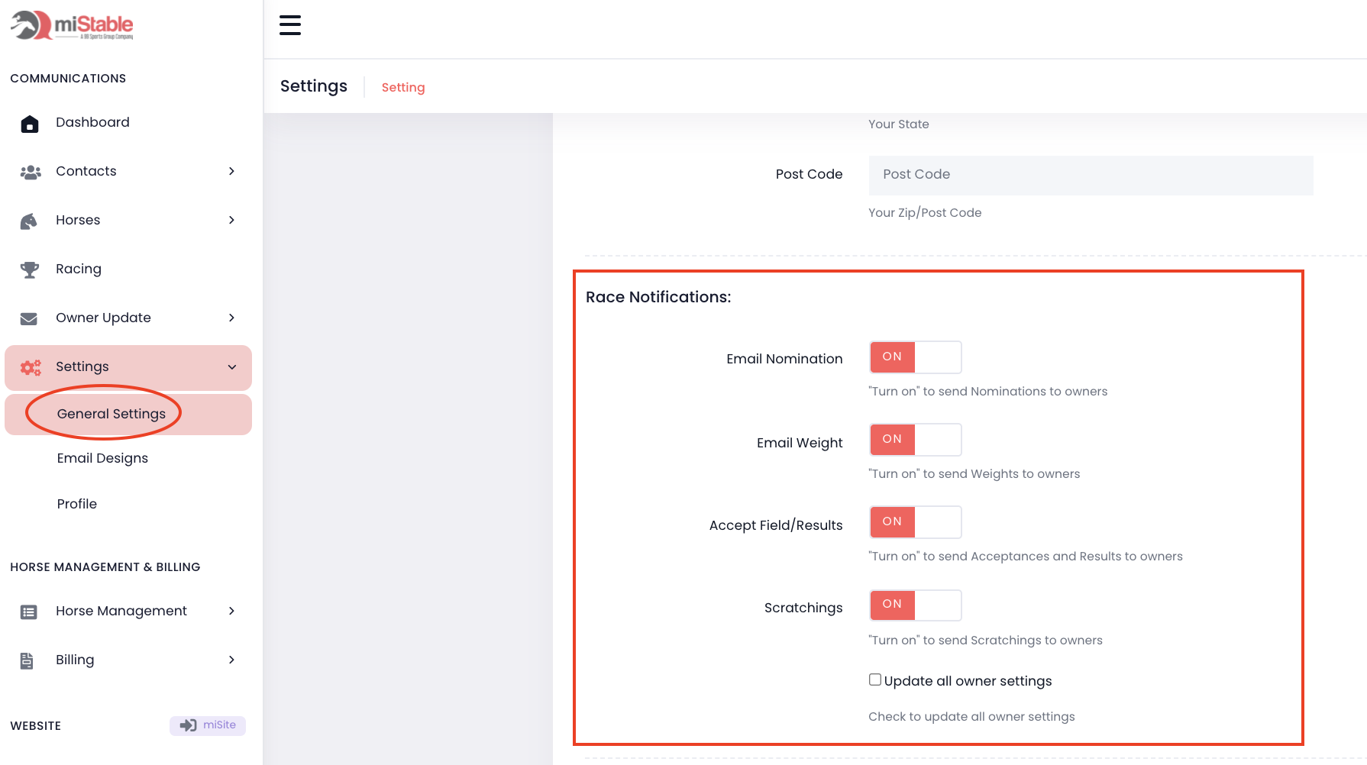Open the Profile settings page

pos(77,504)
